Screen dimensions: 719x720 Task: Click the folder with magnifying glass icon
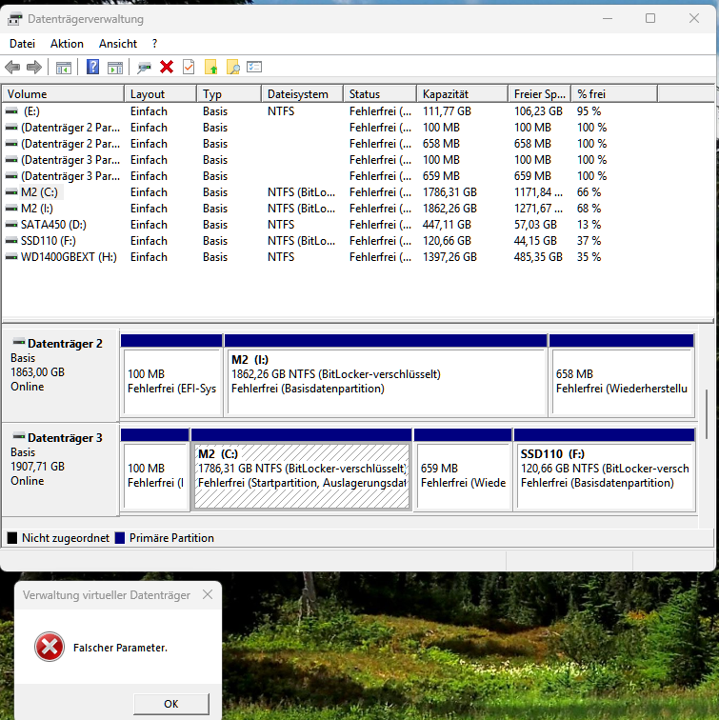(x=232, y=67)
